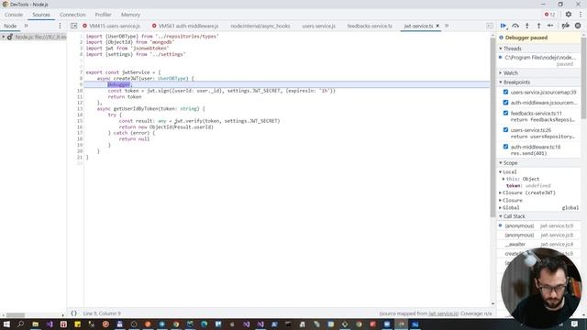The image size is (587, 330).
Task: Select the jwt-service.ts:9 call stack frame
Action: pos(539,225)
